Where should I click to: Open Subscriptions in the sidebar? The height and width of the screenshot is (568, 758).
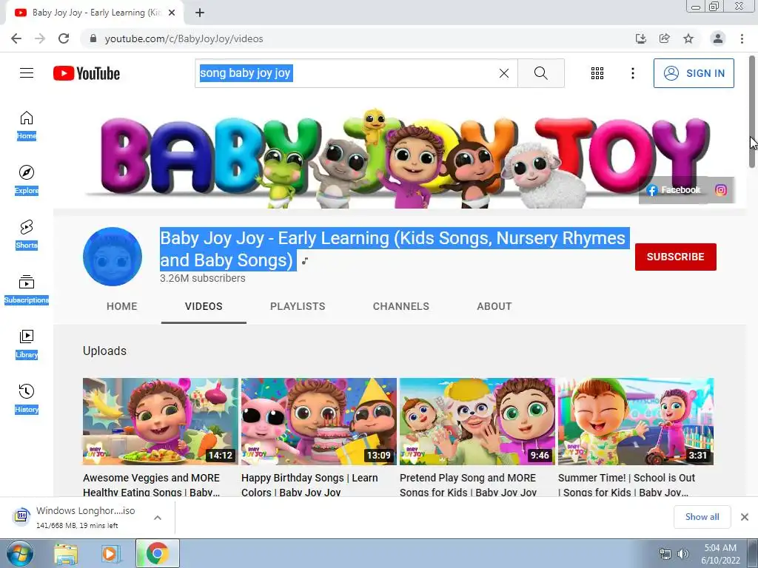coord(27,289)
